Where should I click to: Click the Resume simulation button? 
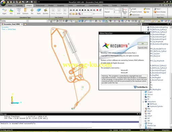[59, 11]
